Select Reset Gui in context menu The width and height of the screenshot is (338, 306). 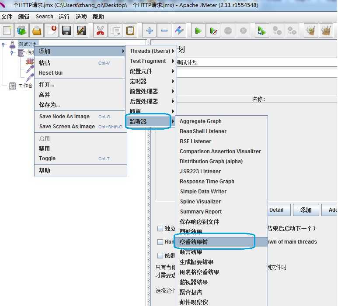click(80, 73)
